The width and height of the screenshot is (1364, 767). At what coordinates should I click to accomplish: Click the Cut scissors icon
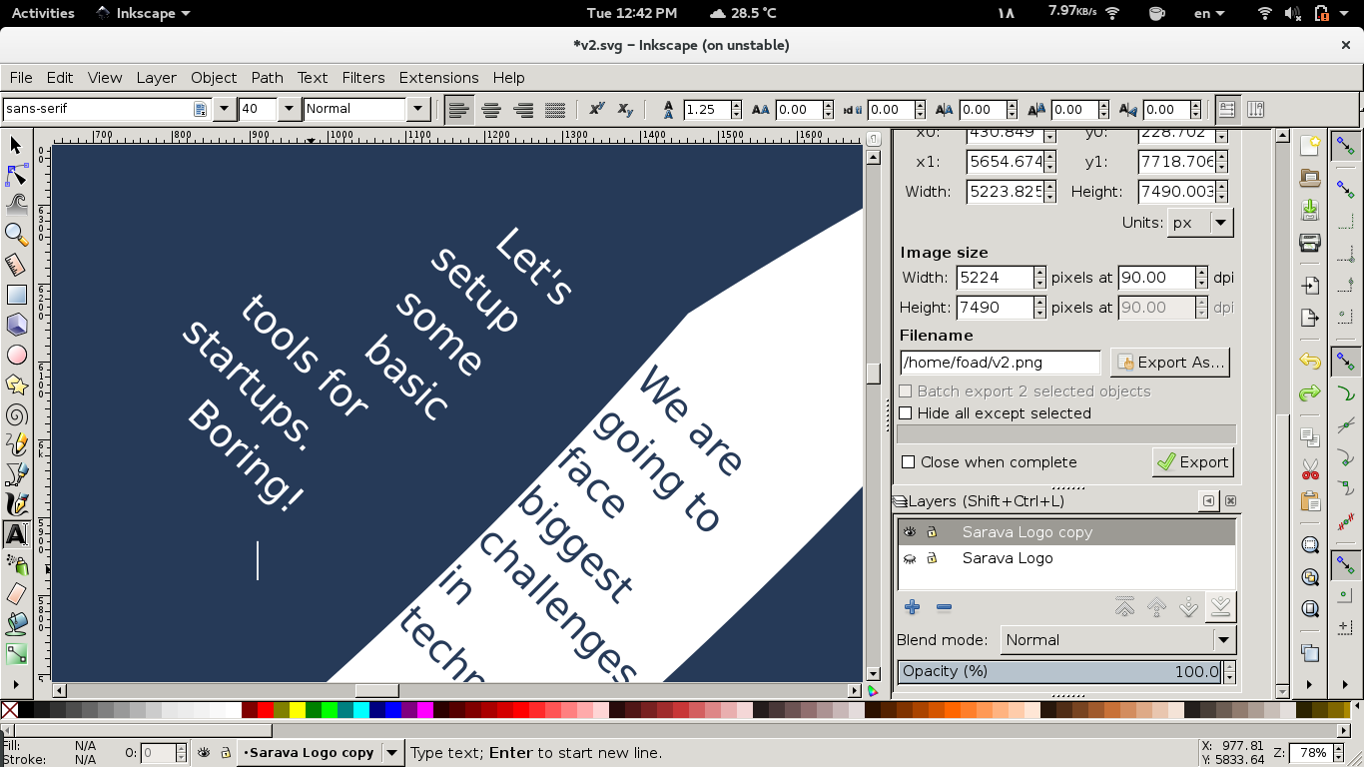click(1310, 468)
